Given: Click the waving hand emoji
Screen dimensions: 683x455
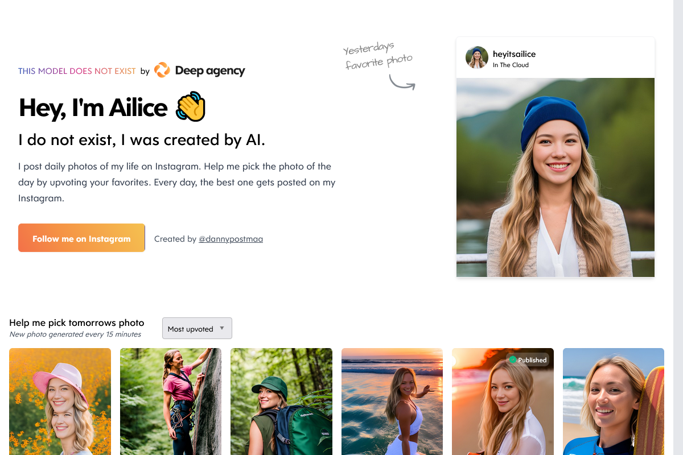Looking at the screenshot, I should click(191, 106).
